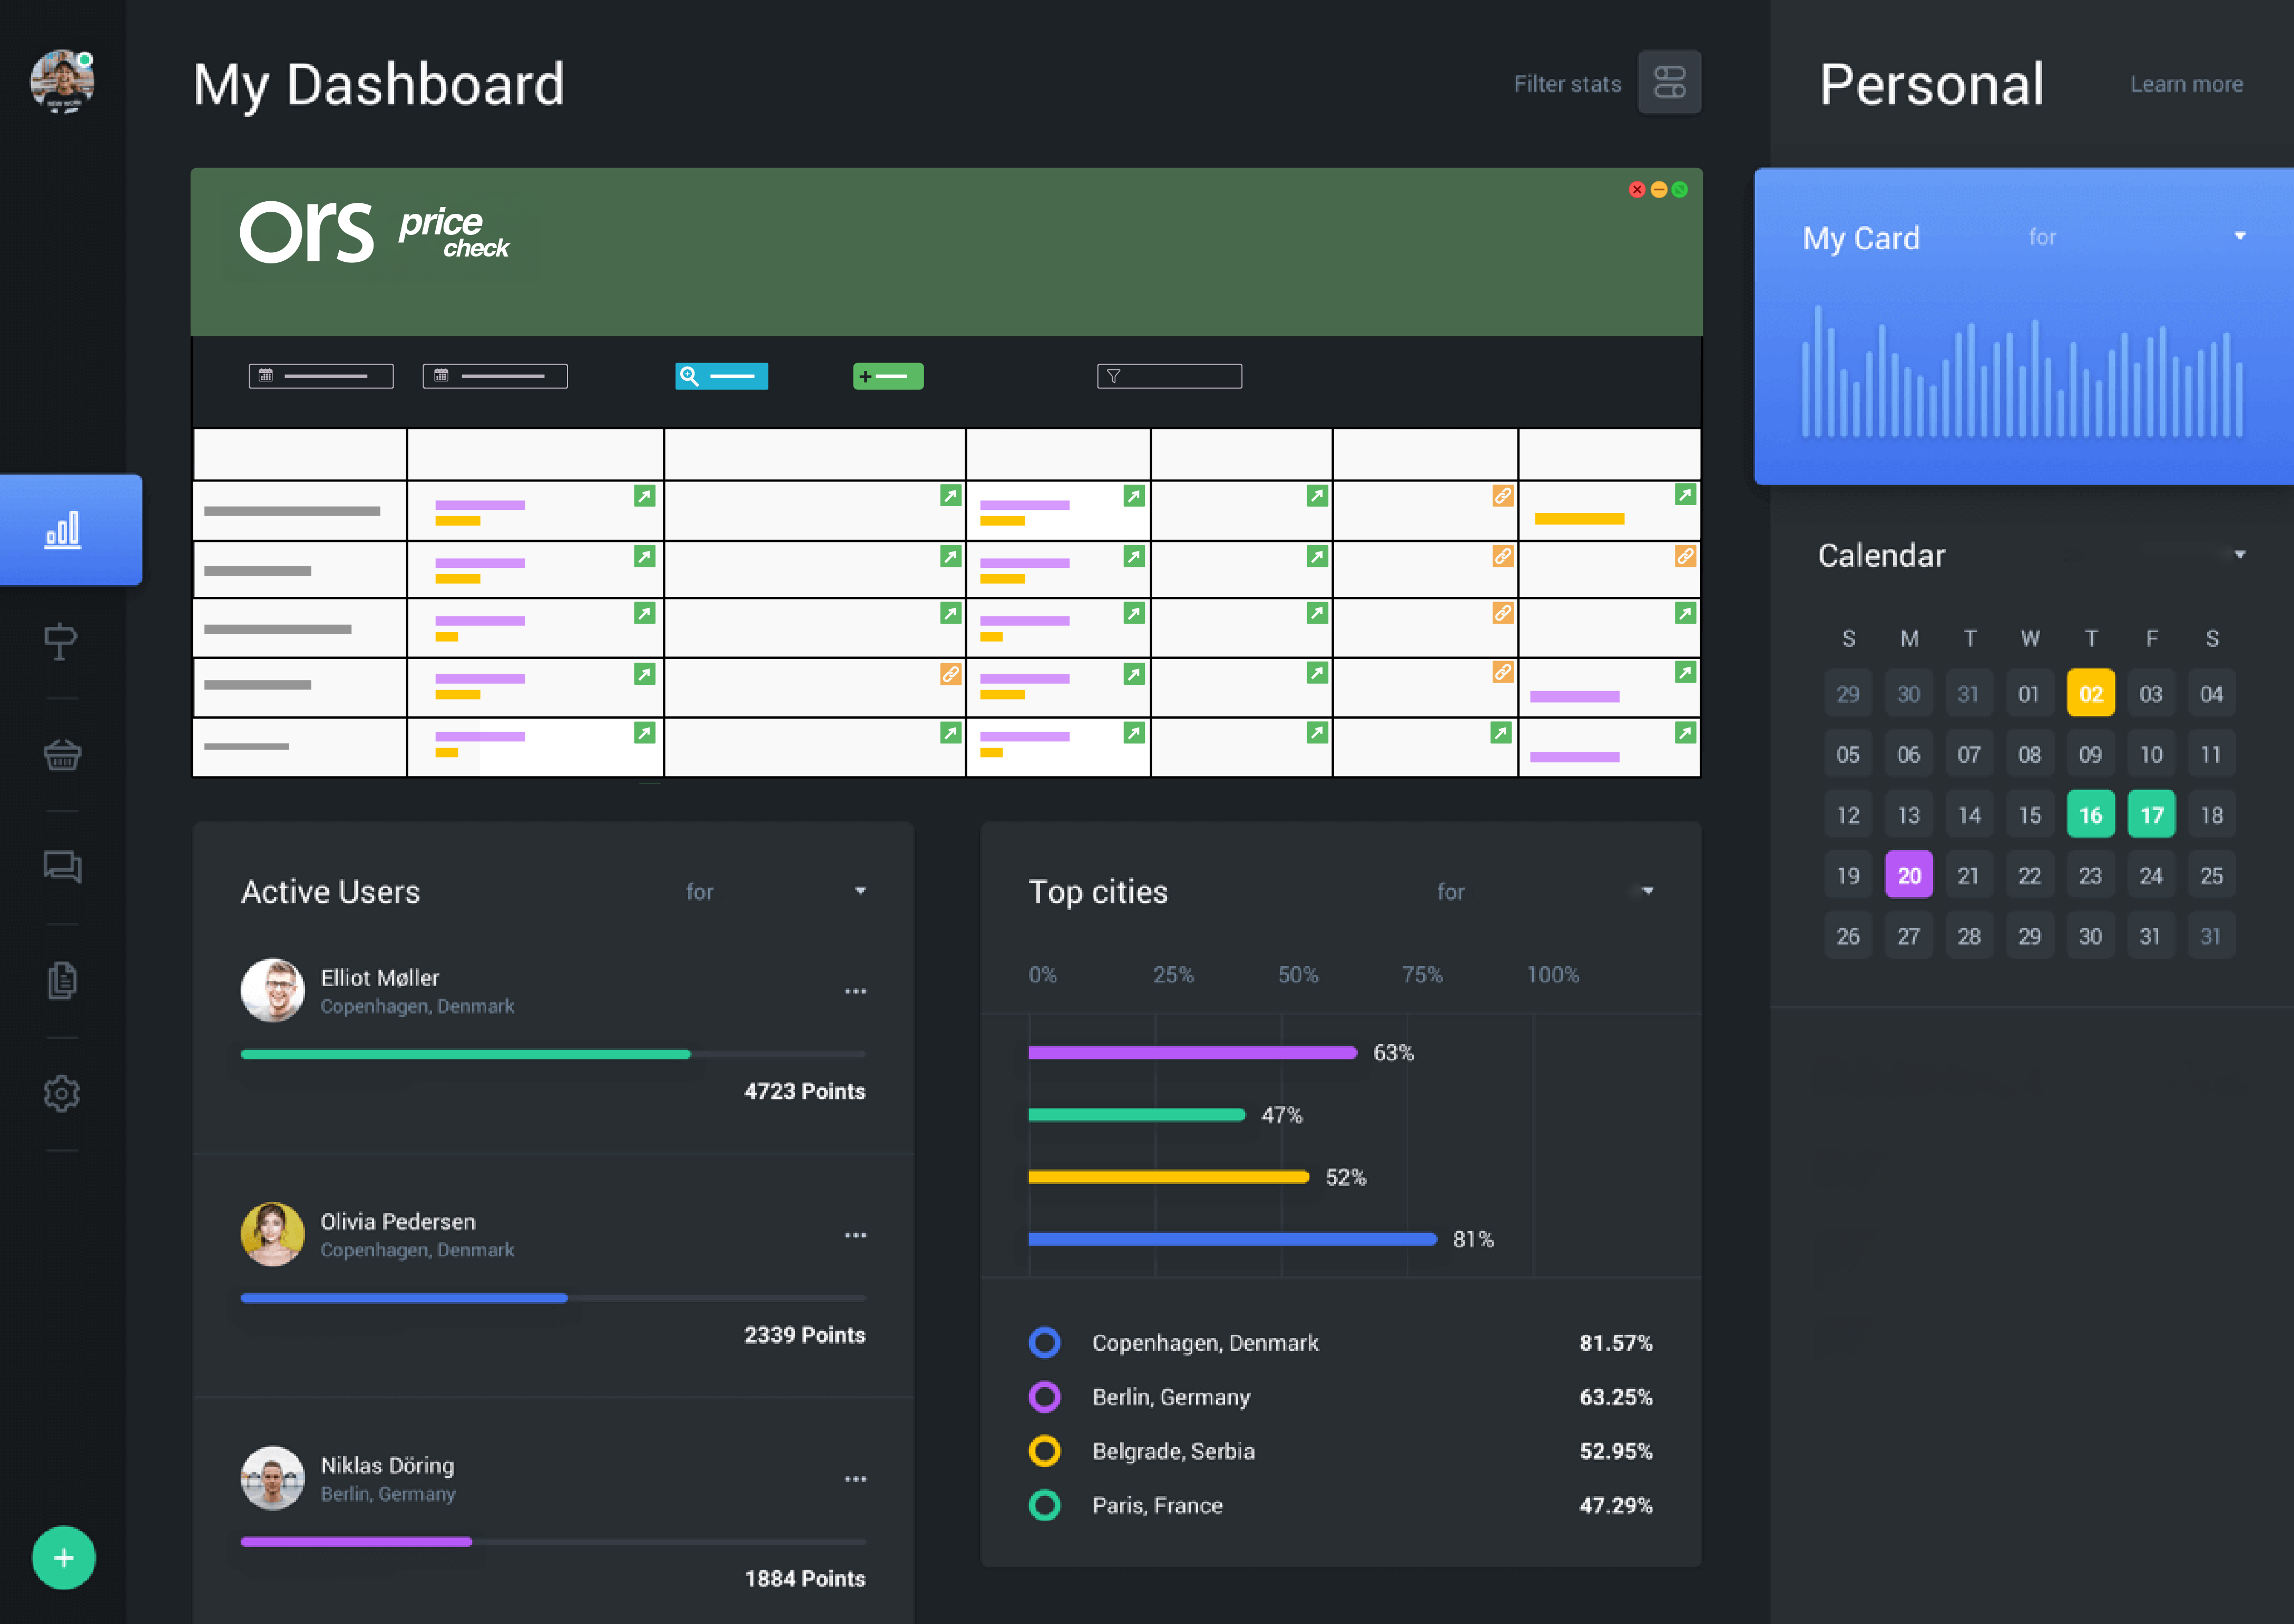Click the 63% purple bar in Top cities

(x=1192, y=1052)
